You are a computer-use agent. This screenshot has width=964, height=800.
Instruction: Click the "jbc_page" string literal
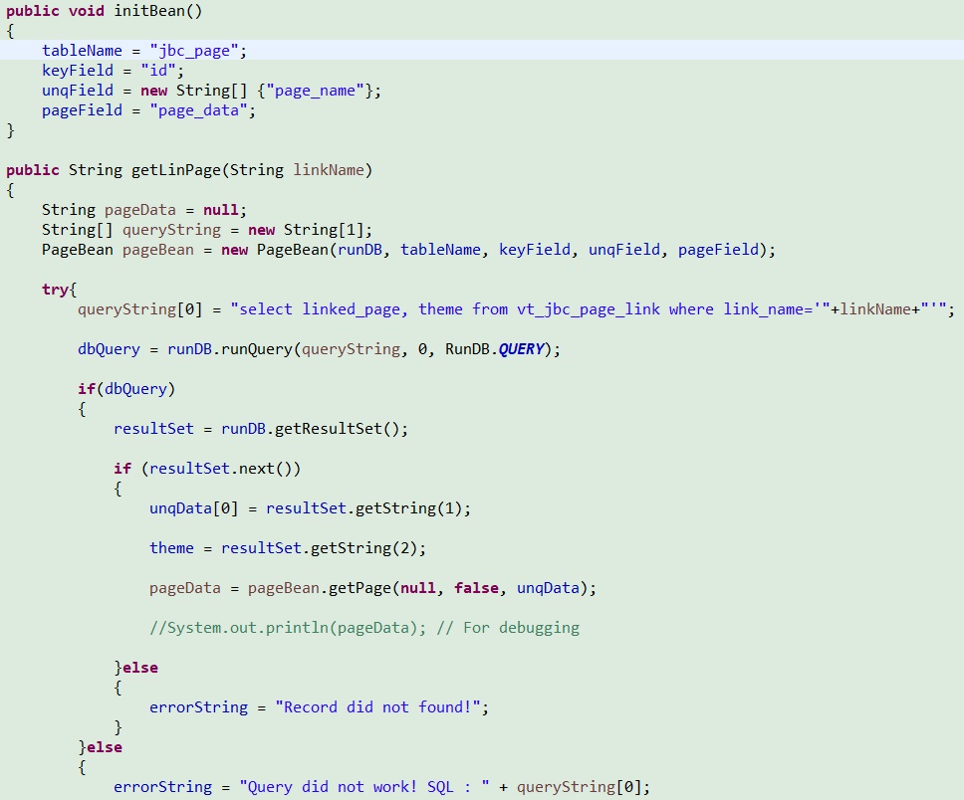point(193,51)
